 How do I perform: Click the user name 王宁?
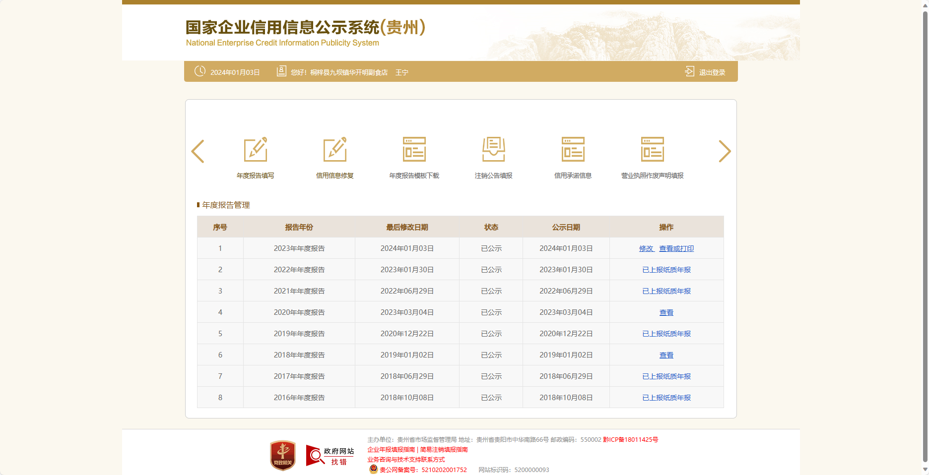point(402,72)
